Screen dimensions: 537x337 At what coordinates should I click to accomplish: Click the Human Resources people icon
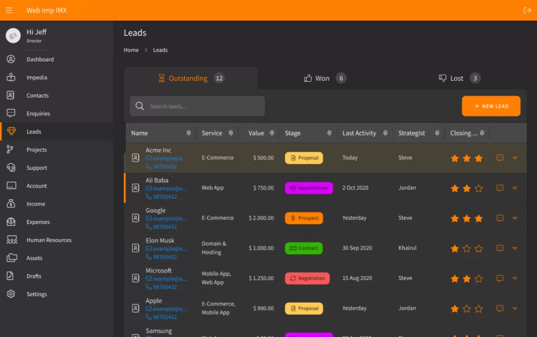coord(11,240)
